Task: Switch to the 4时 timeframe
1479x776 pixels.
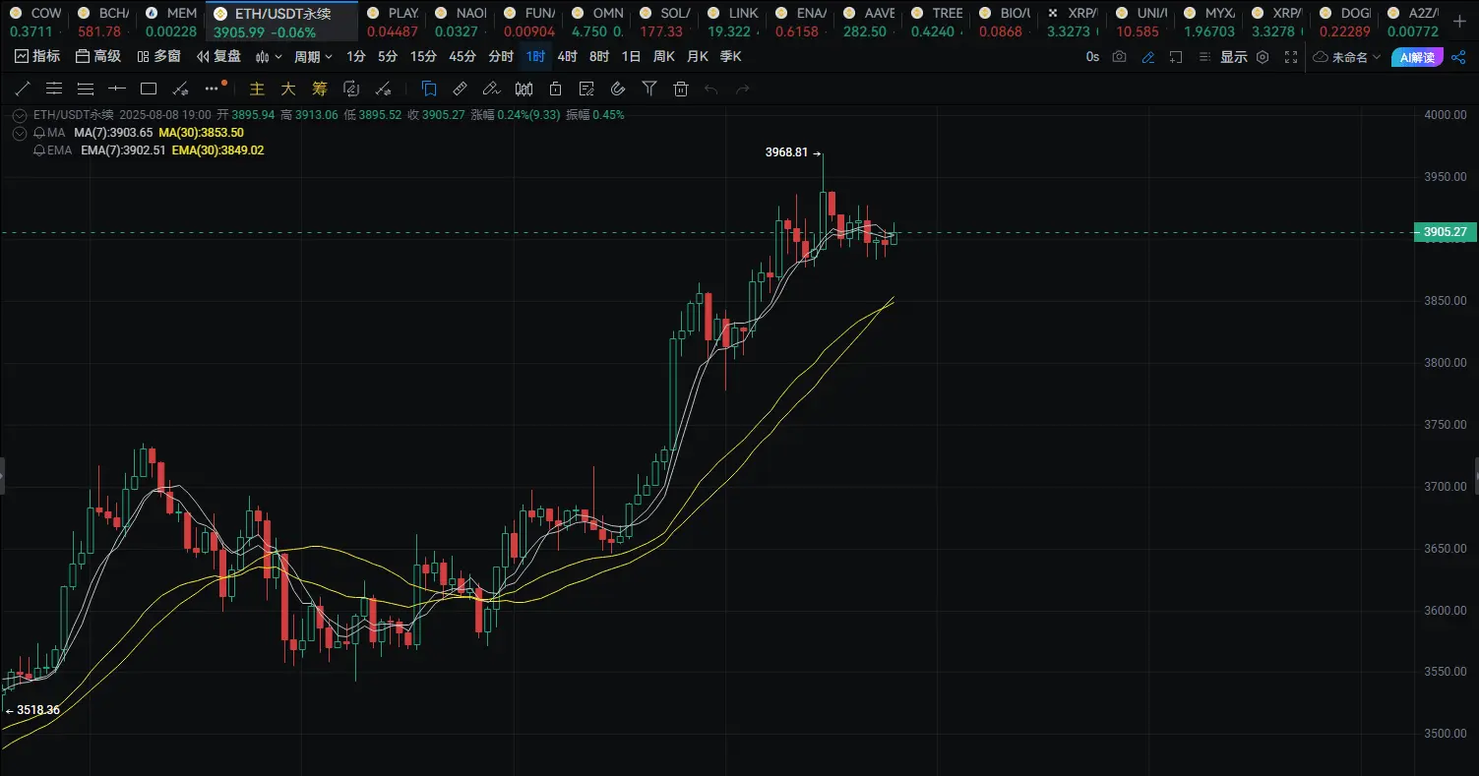Action: pos(567,57)
